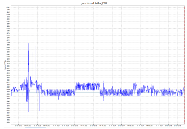
Task: Click the -3.000 tick label on y-axis
Action: pos(8,61)
